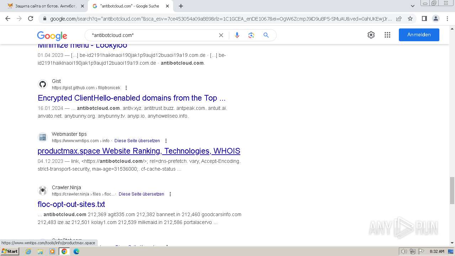
Task: Click Webmaster tips favicon
Action: pyautogui.click(x=43, y=137)
